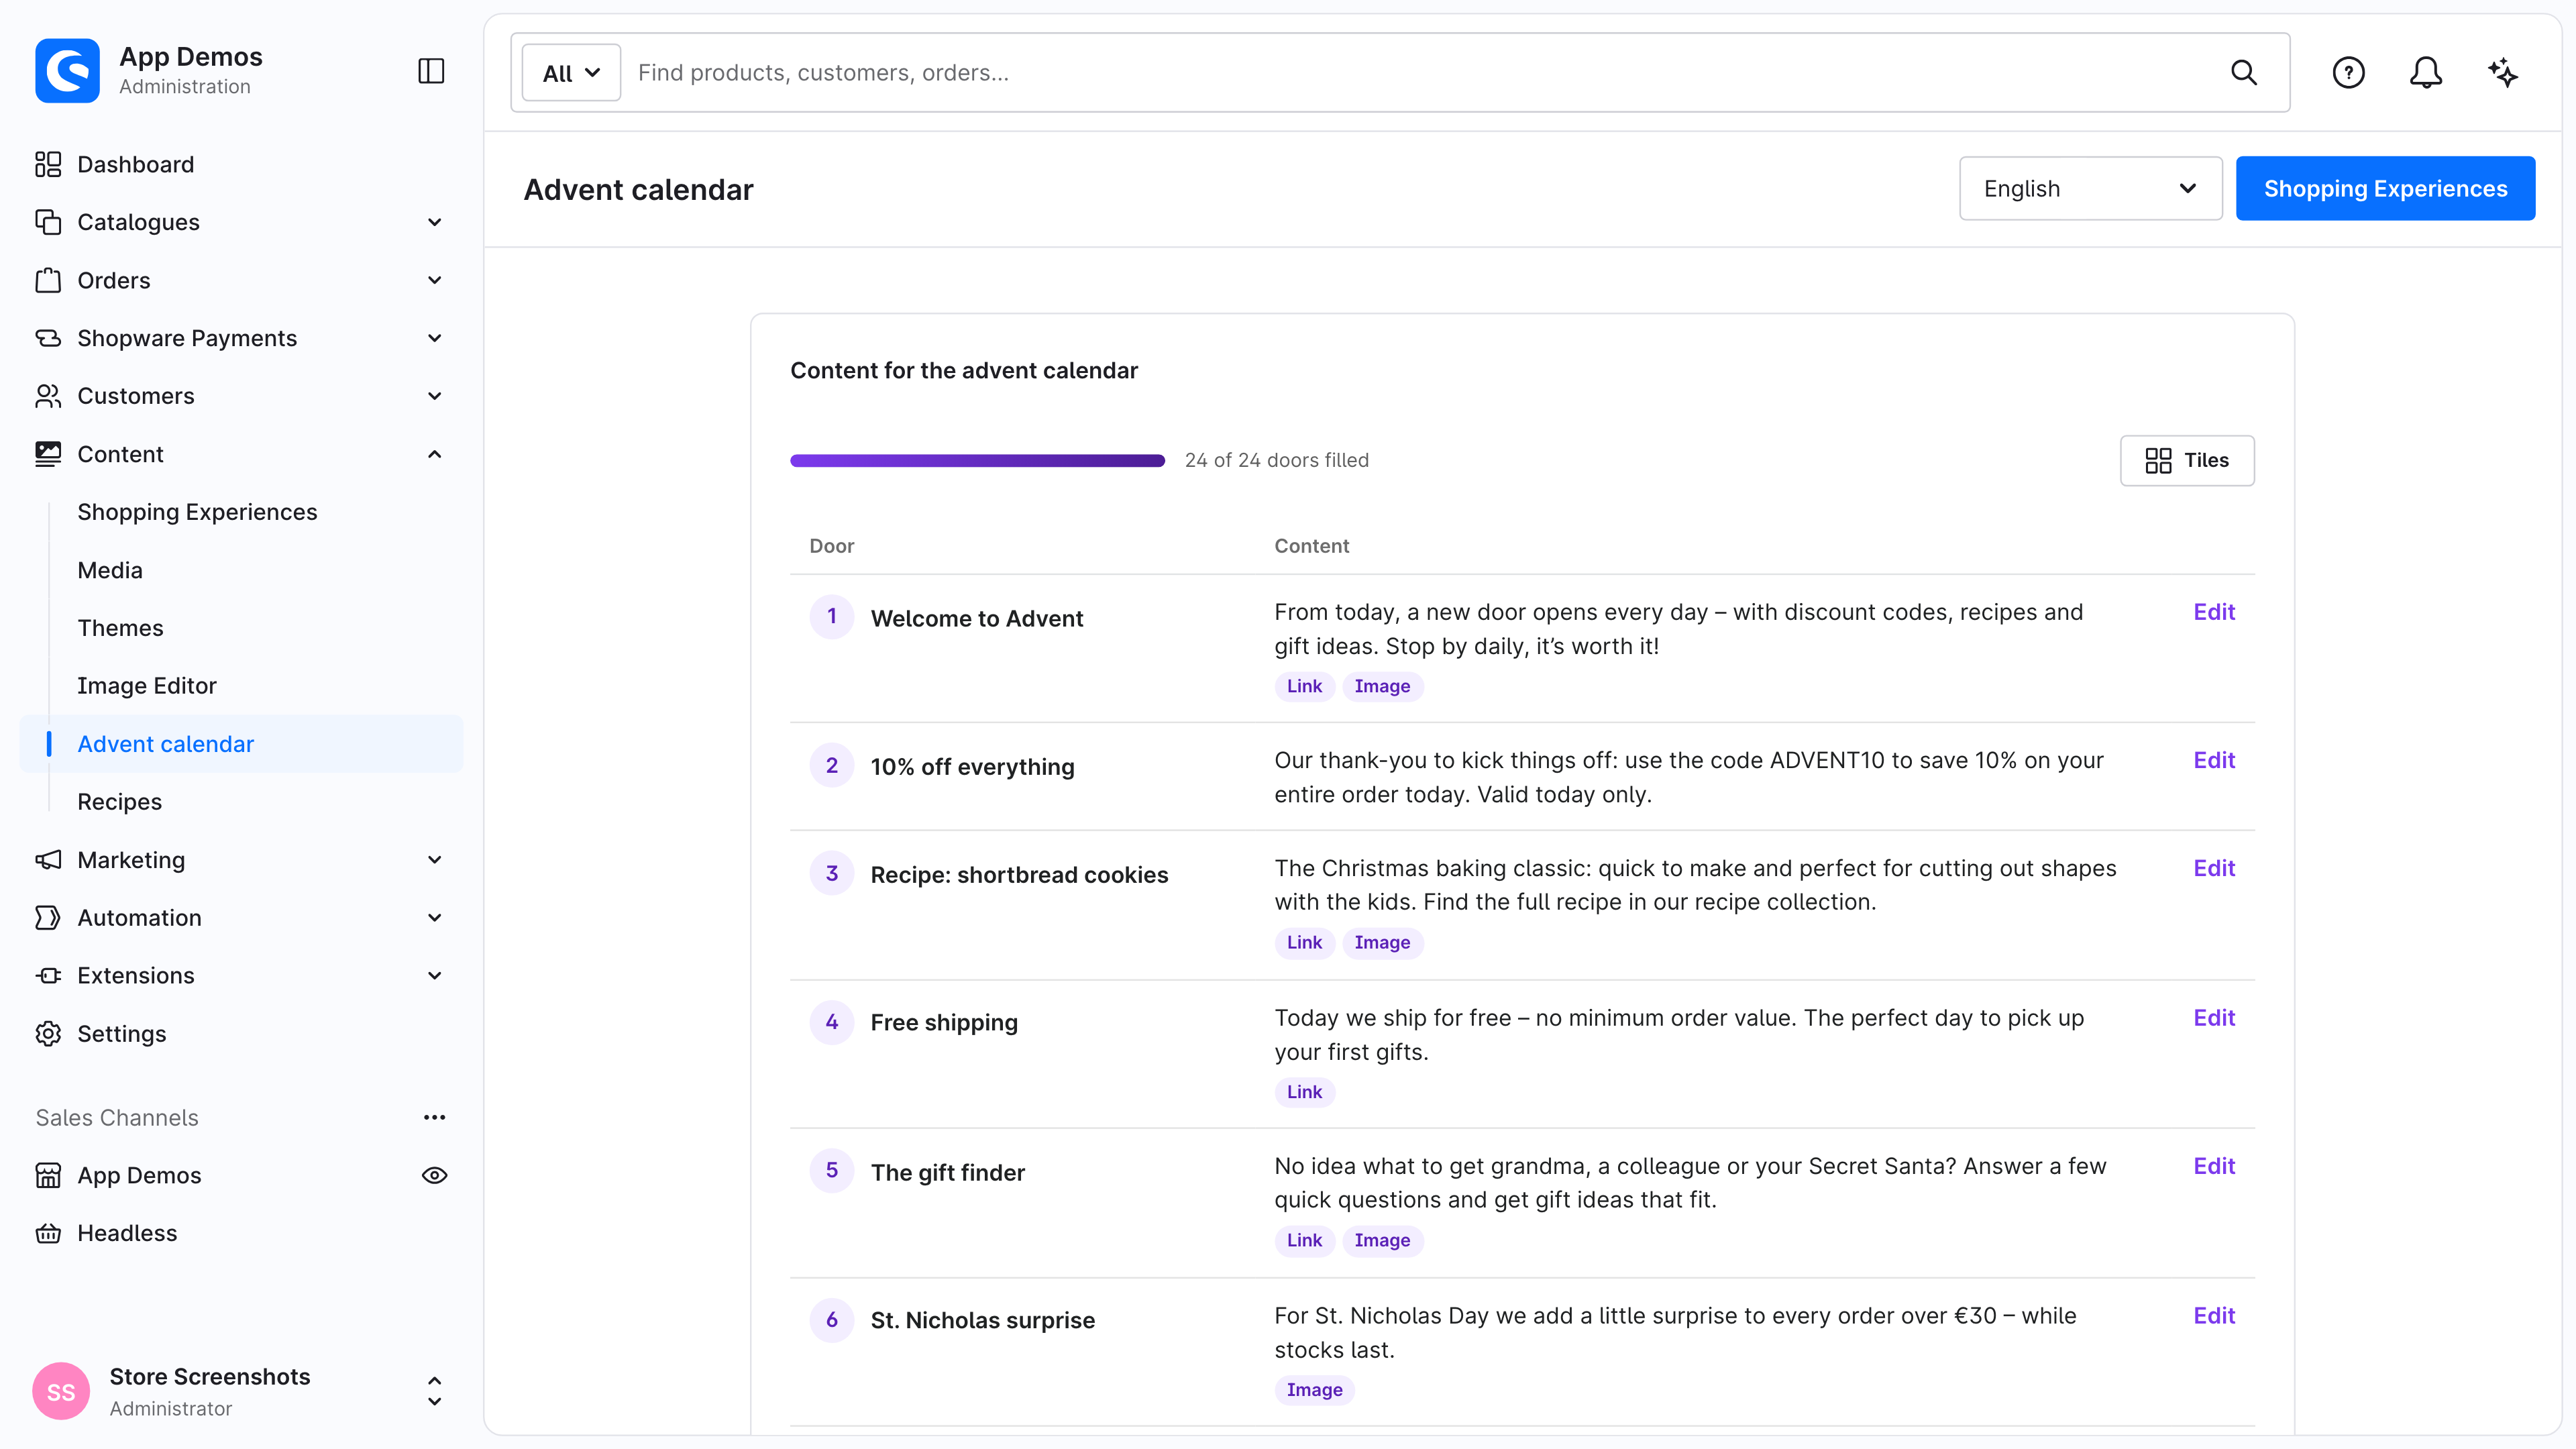Click the Automation icon
This screenshot has width=2576, height=1449.
click(x=48, y=917)
